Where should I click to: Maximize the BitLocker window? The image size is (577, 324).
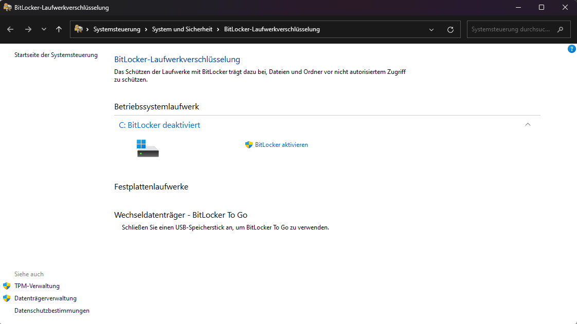click(x=542, y=7)
